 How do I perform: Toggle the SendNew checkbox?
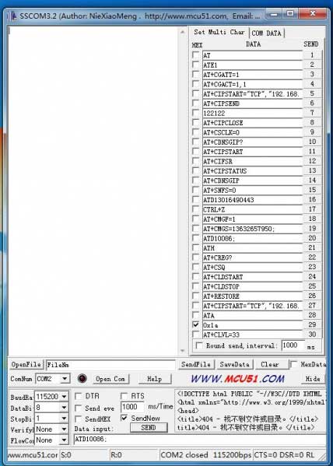pyautogui.click(x=124, y=419)
